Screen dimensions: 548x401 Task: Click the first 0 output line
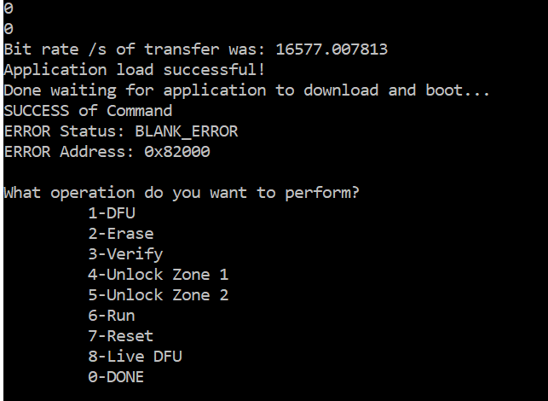point(9,8)
